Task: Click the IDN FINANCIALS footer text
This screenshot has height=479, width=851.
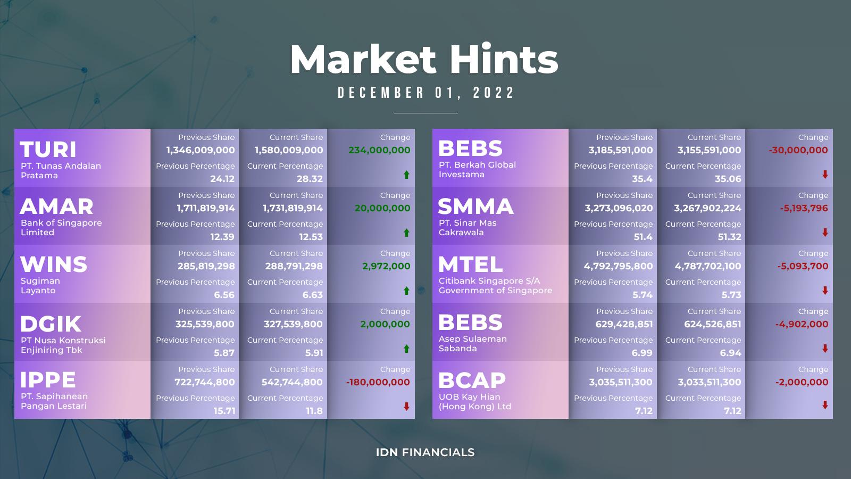Action: click(425, 452)
